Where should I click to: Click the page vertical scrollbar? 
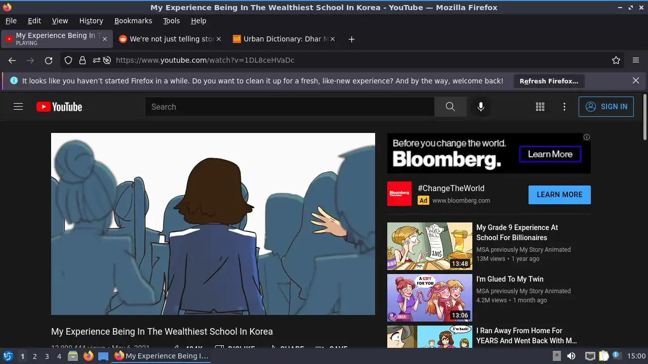[644, 117]
